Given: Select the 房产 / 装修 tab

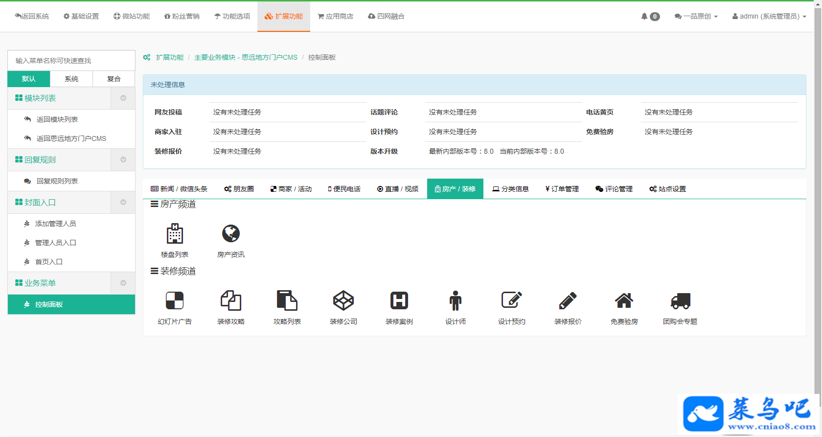Looking at the screenshot, I should (455, 189).
